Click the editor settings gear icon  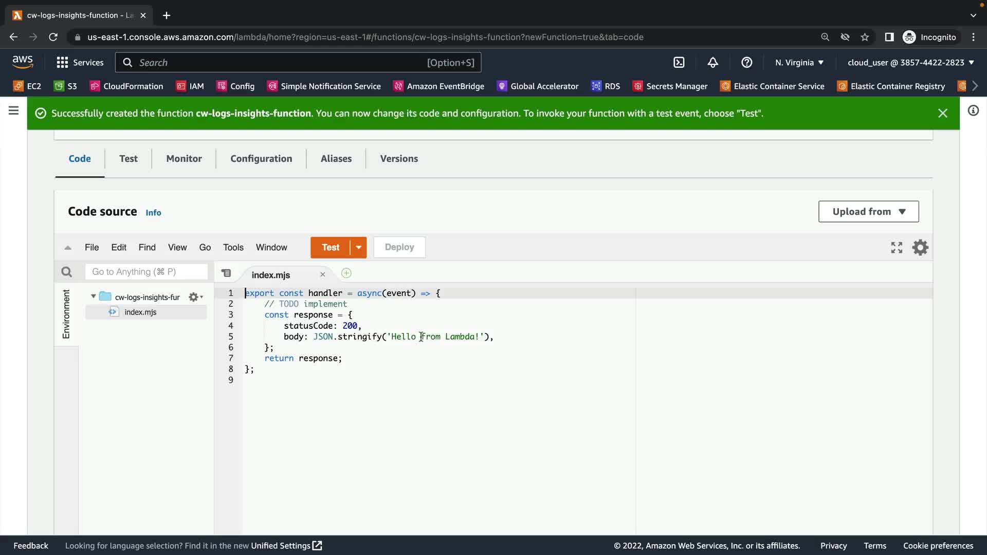click(x=920, y=248)
